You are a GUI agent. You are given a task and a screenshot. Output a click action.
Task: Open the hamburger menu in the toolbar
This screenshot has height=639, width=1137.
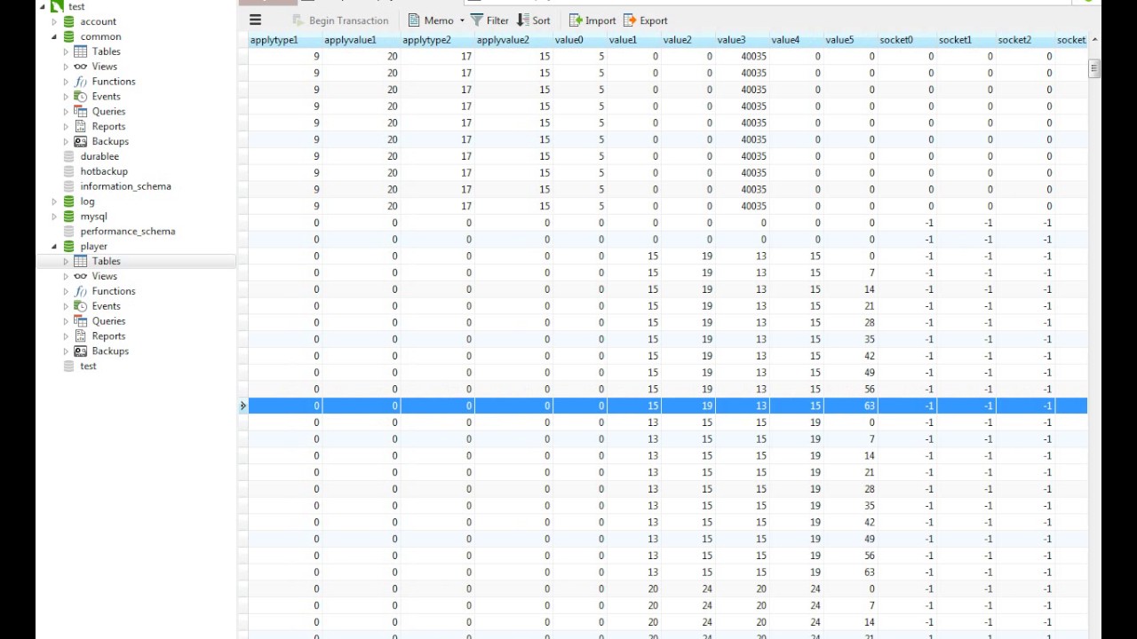(x=256, y=20)
